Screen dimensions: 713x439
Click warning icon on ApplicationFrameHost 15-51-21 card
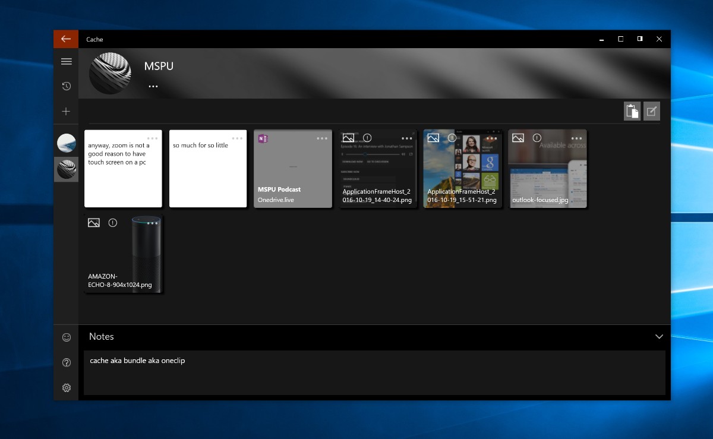click(x=452, y=138)
